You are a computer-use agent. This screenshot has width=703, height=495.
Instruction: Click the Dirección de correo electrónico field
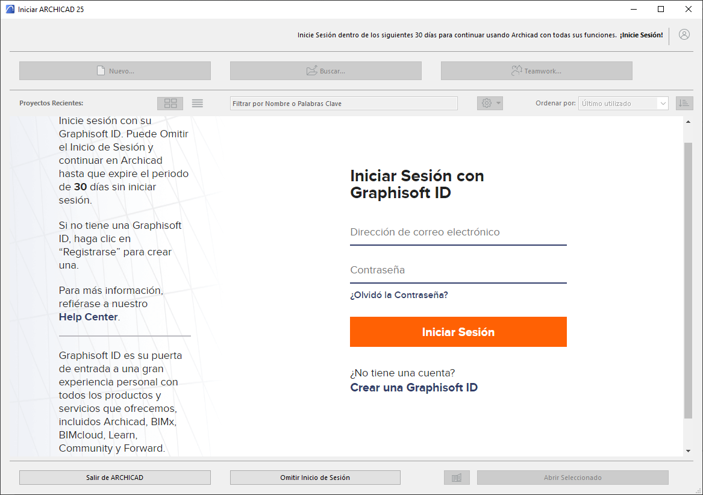coord(458,232)
